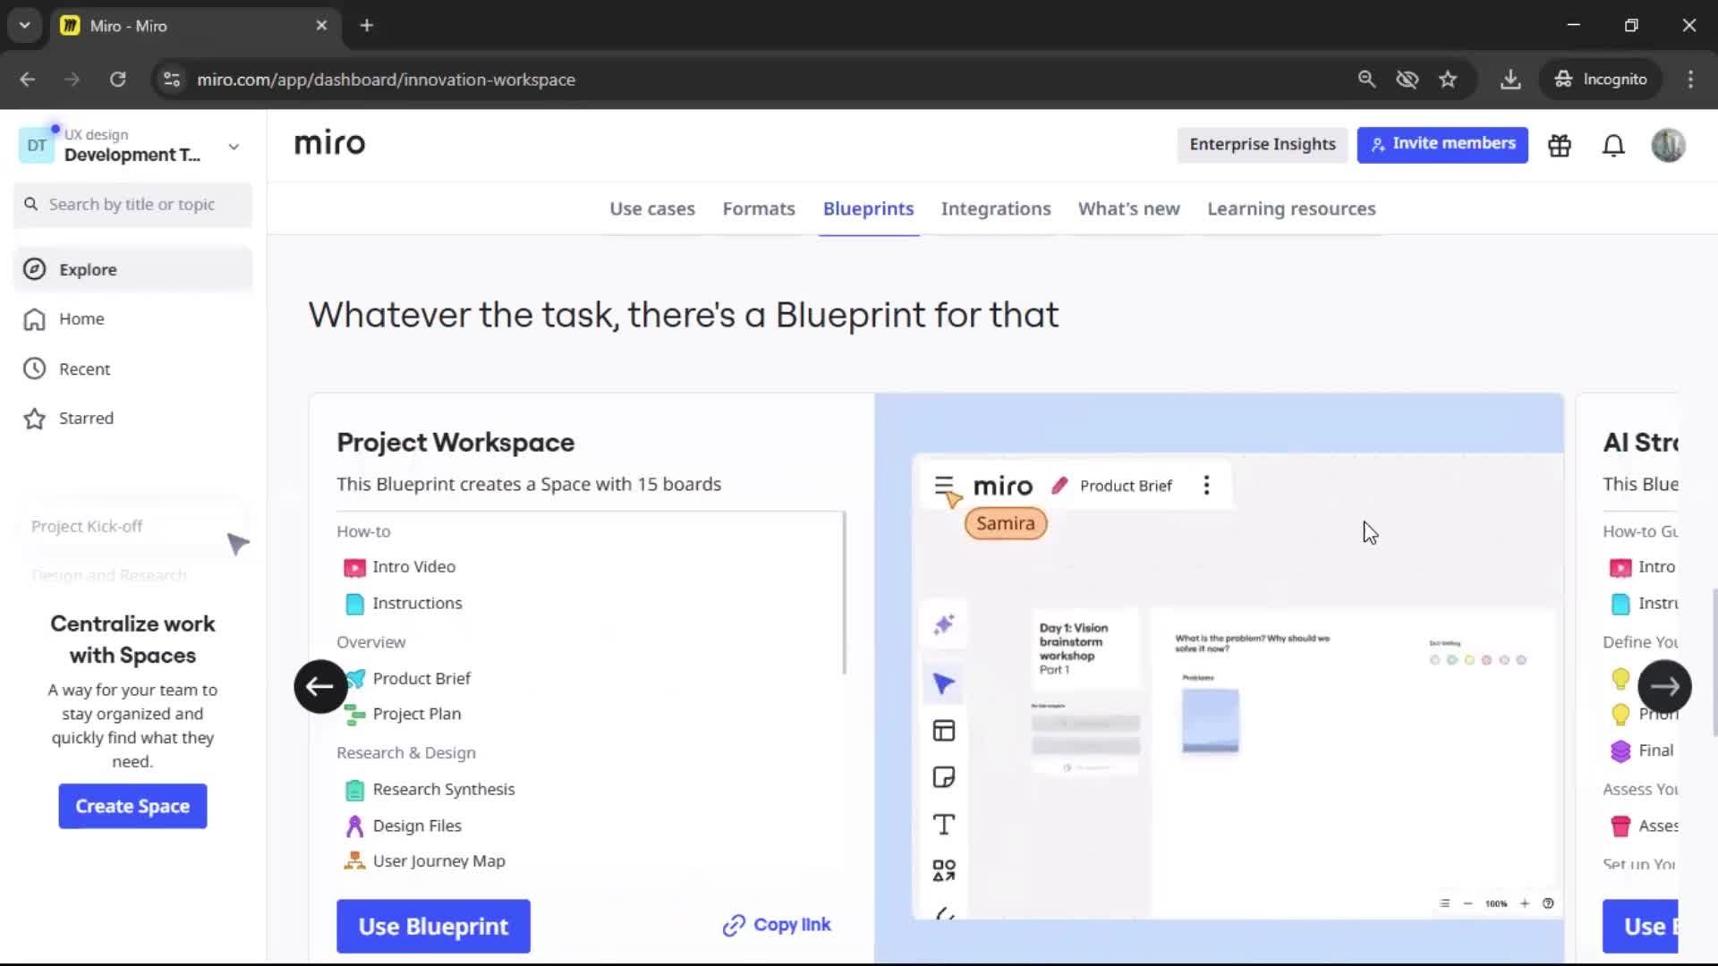Image resolution: width=1718 pixels, height=966 pixels.
Task: Select the shapes tool in preview
Action: (x=944, y=870)
